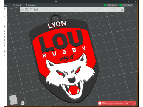The image size is (143, 107).
Task: Switch to the Calibration tab
Action: coord(31,5)
